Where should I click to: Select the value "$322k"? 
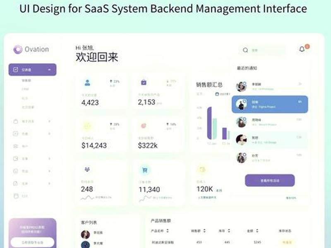148,145
